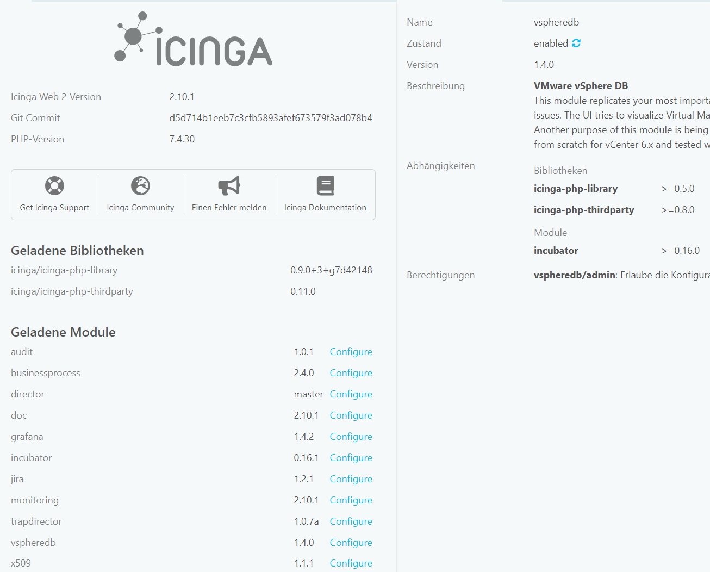The image size is (710, 572).
Task: Click Configure next to businessprocess
Action: click(x=351, y=372)
